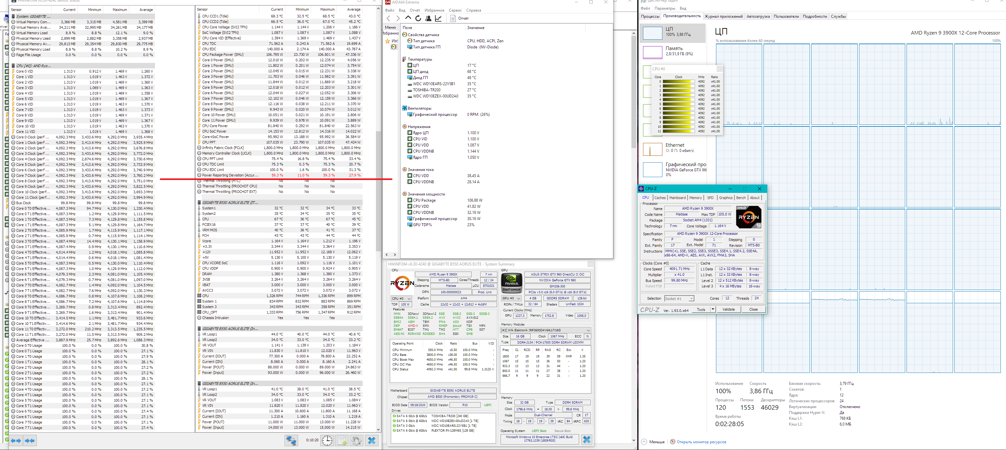Click Меньше collapse arrow in Task Manager
Image resolution: width=1006 pixels, height=450 pixels.
(644, 442)
